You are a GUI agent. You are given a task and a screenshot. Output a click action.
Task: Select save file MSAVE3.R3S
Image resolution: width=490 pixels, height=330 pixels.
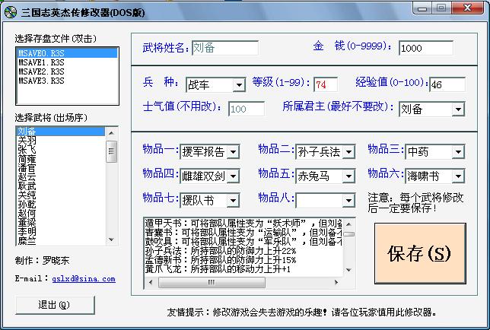[x=67, y=81]
